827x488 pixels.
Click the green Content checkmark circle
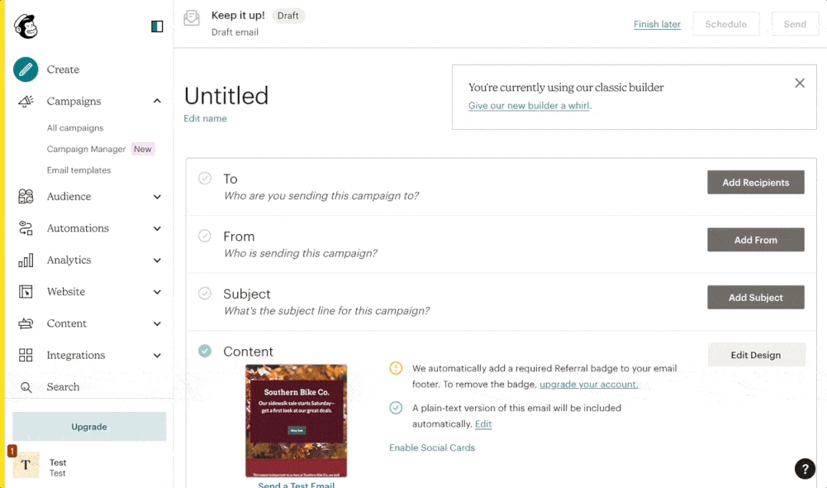[204, 349]
